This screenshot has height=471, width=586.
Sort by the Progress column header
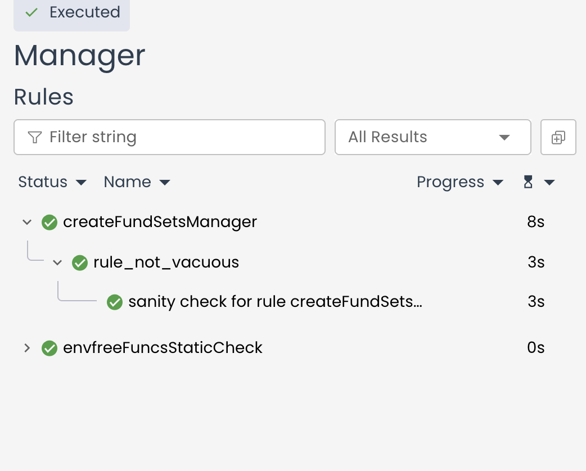pos(459,182)
